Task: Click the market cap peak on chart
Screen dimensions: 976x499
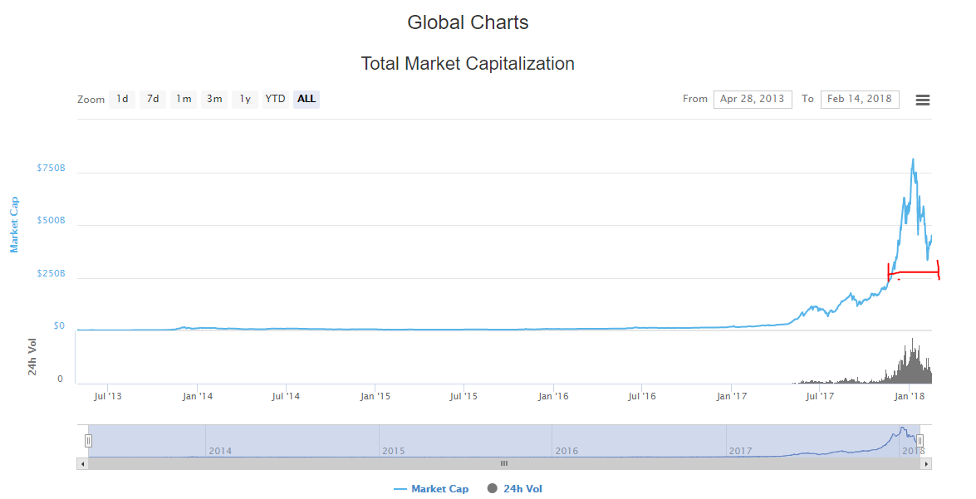Action: tap(913, 159)
